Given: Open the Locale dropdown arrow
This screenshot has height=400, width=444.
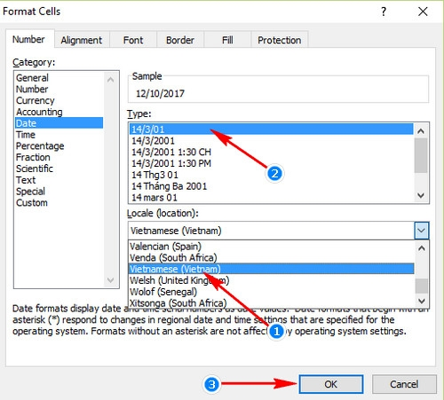Looking at the screenshot, I should pyautogui.click(x=422, y=231).
